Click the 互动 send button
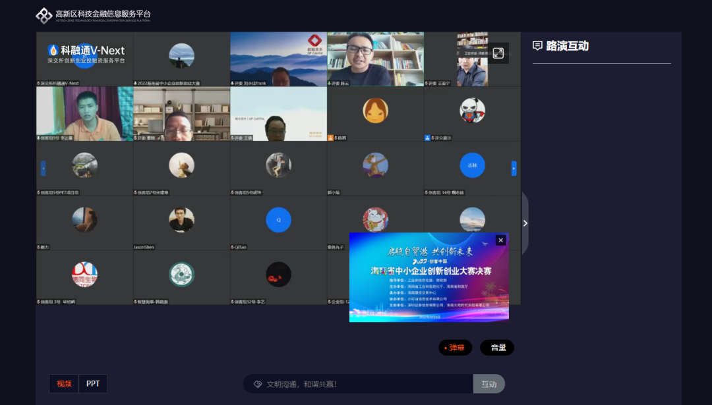 click(x=489, y=384)
